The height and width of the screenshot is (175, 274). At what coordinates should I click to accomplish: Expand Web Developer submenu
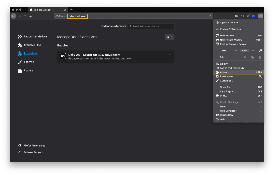[x=239, y=111]
